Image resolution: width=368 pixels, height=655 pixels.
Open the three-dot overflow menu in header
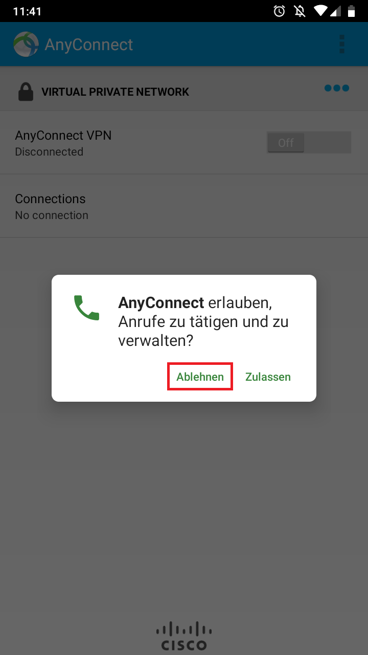click(x=342, y=44)
